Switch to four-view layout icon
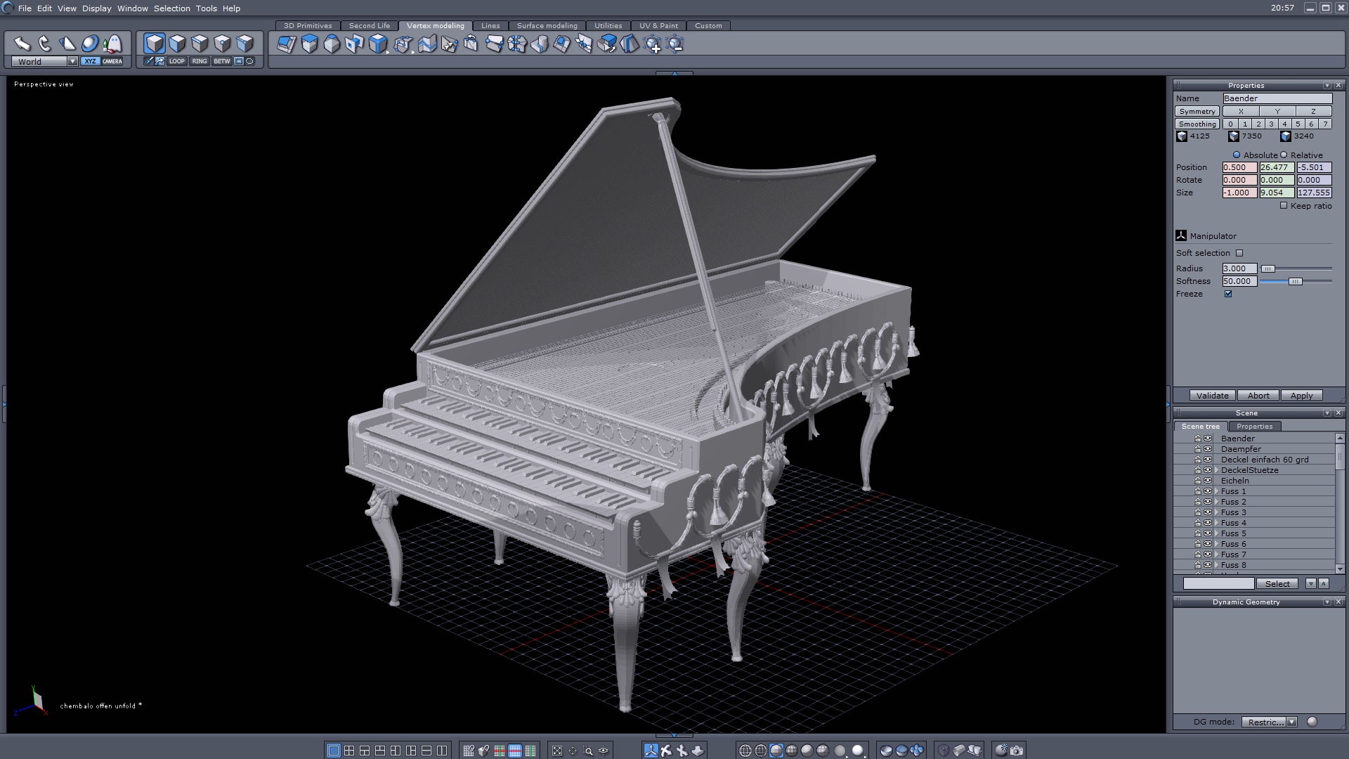This screenshot has height=759, width=1349. click(349, 751)
